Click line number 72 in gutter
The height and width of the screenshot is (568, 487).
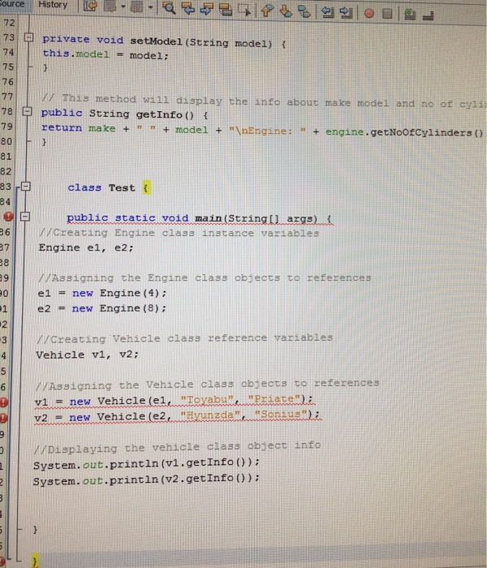pos(9,23)
